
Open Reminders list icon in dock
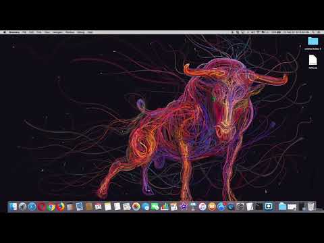(x=117, y=207)
